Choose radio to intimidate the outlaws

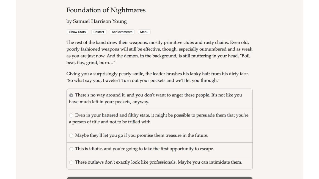point(71,162)
